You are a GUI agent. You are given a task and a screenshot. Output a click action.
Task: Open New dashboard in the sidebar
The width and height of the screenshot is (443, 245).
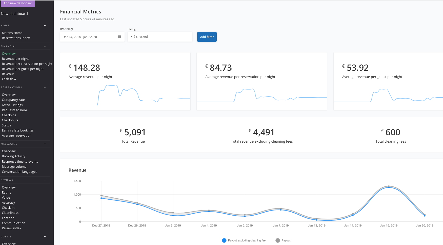click(14, 14)
